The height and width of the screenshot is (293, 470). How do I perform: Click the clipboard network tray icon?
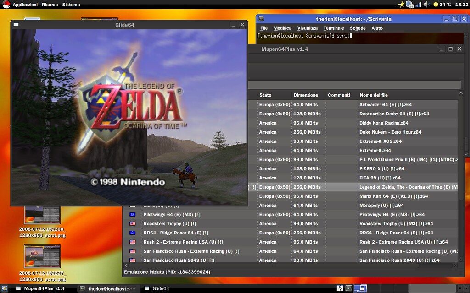pyautogui.click(x=409, y=5)
